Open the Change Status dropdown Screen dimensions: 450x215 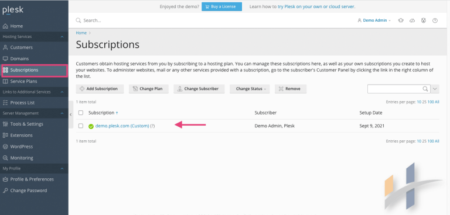250,89
